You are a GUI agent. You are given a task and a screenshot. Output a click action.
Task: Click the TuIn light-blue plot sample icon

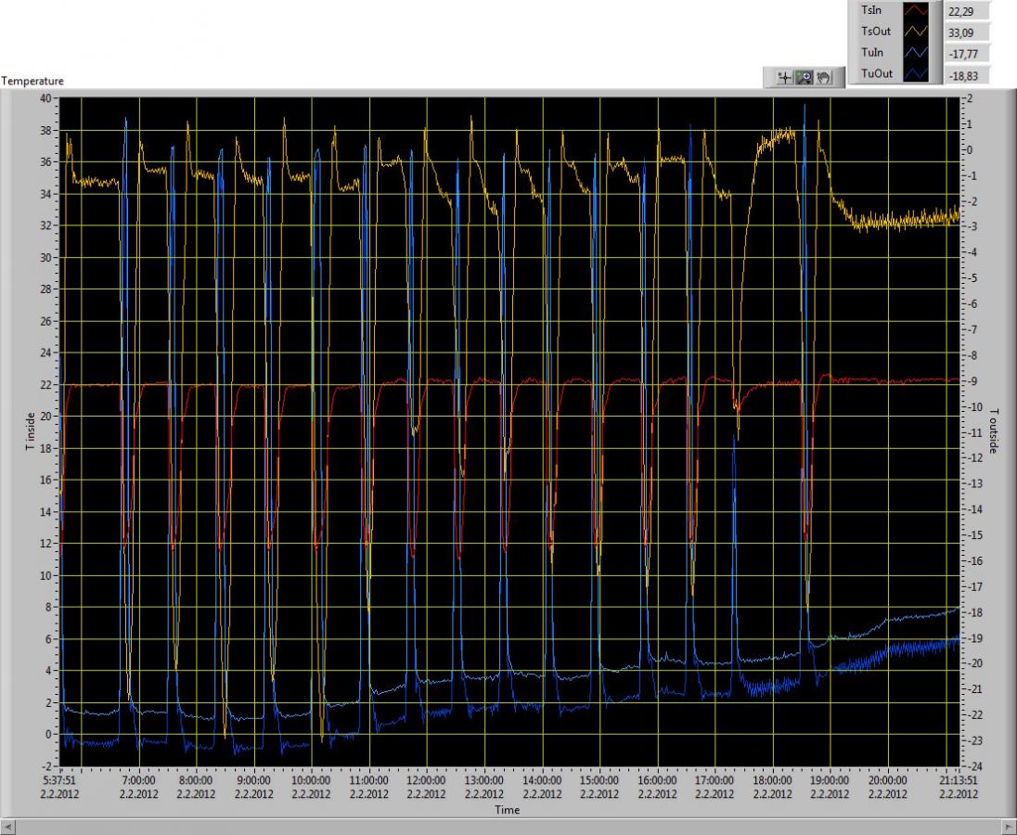(917, 53)
